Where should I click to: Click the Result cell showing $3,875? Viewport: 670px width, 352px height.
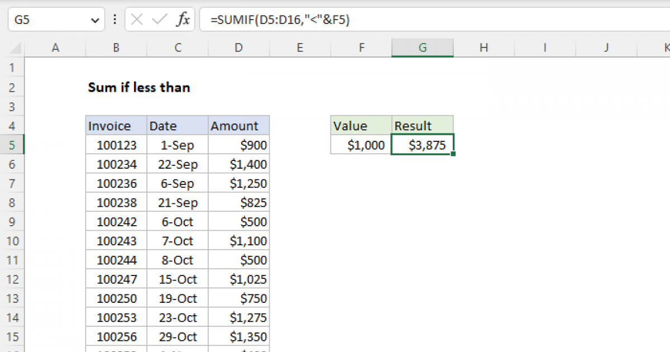(422, 145)
